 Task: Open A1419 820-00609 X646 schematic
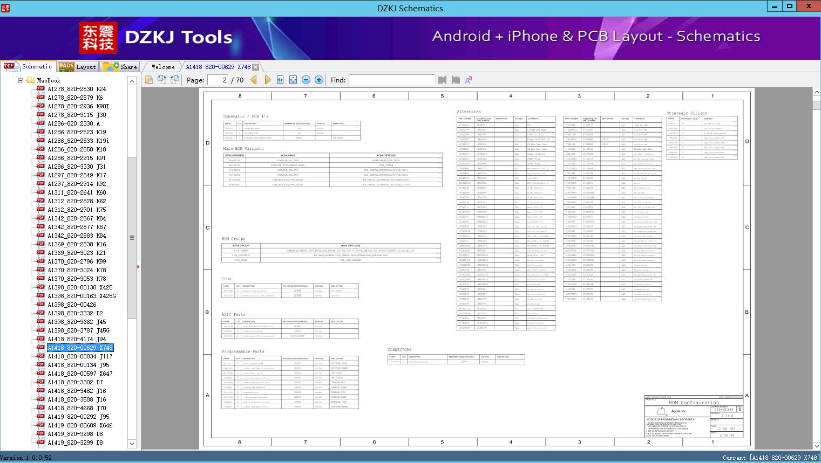(x=80, y=425)
